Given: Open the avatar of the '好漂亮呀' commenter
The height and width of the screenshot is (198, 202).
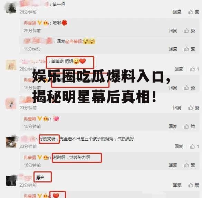Looking at the screenshot, I should [x=11, y=142].
